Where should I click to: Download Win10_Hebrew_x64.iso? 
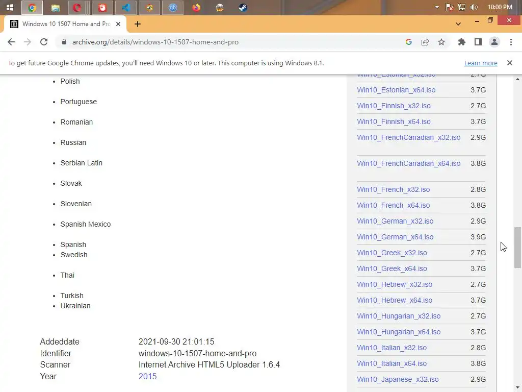coord(395,300)
